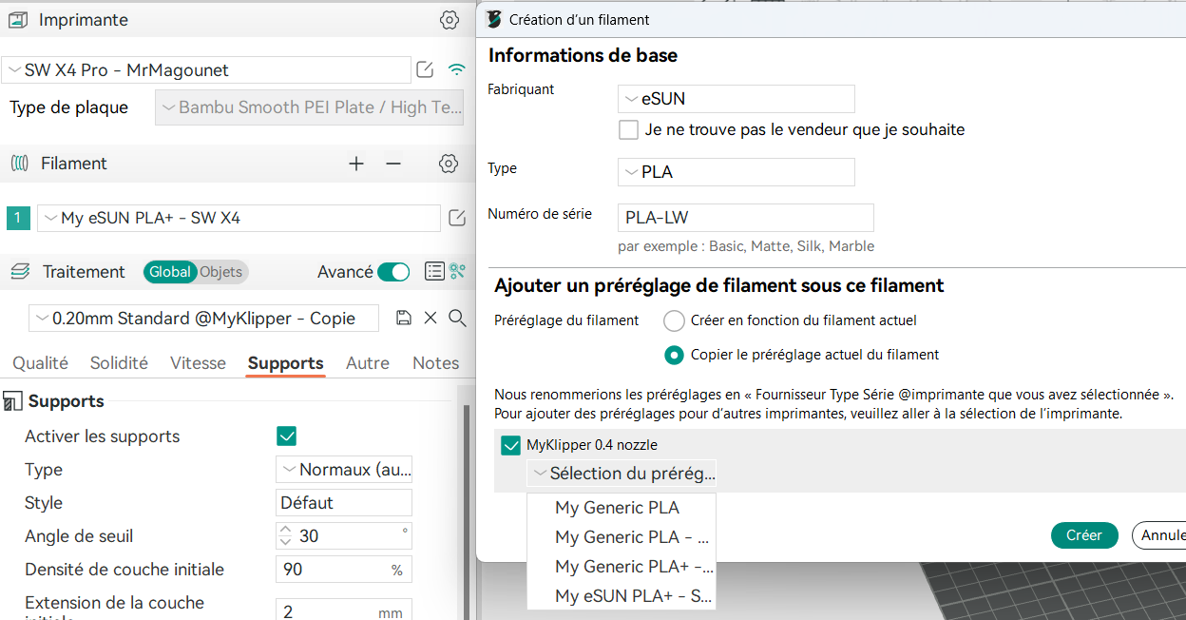Uncheck the Activer les supports checkbox
Image resolution: width=1186 pixels, height=620 pixels.
286,436
